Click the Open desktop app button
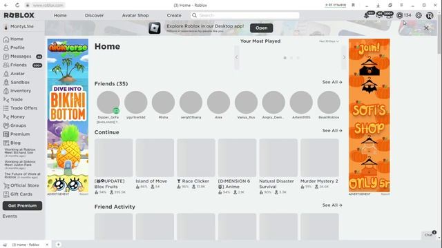Viewport: 442px width, 248px height. 261,28
